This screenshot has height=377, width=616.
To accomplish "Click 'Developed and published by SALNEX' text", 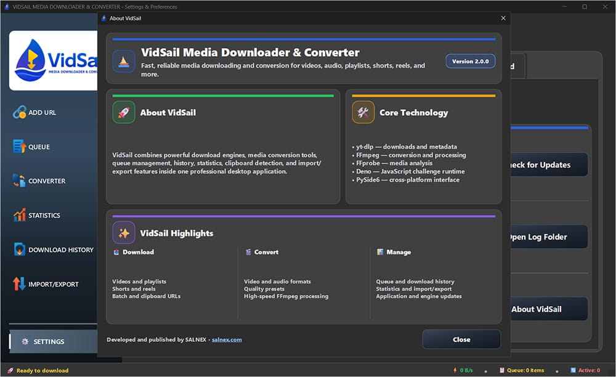I will (x=156, y=339).
